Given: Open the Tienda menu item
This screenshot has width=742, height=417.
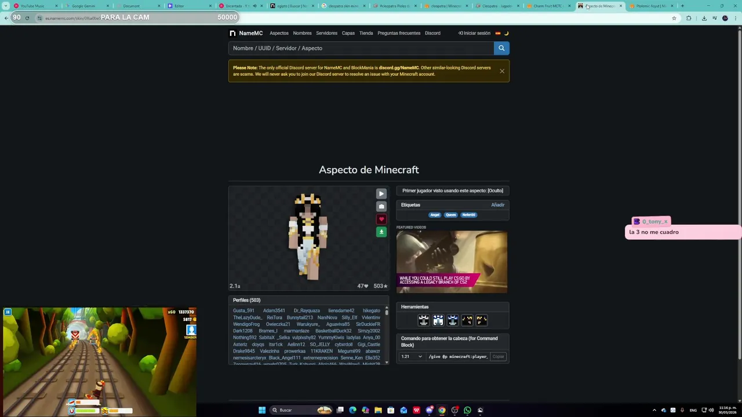Looking at the screenshot, I should [x=366, y=33].
